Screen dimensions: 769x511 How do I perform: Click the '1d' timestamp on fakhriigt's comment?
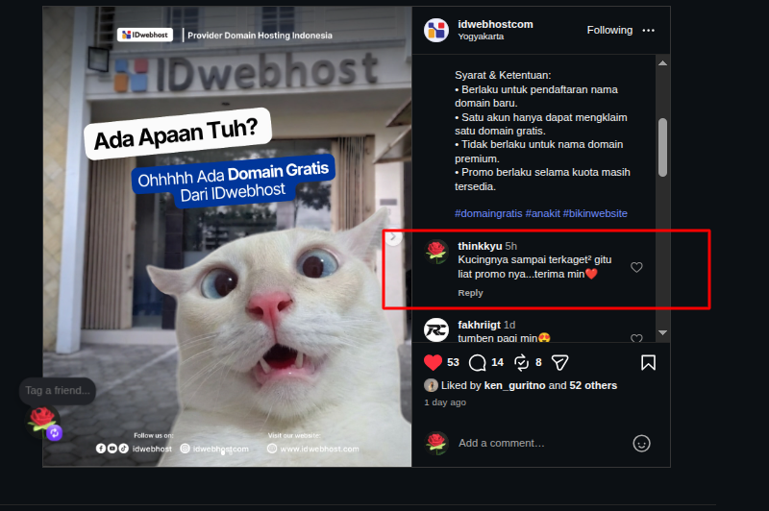pos(509,325)
